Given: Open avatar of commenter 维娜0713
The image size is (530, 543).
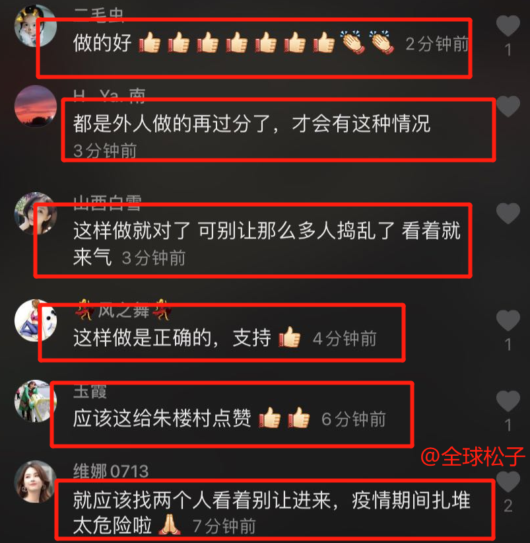Looking at the screenshot, I should click(35, 482).
